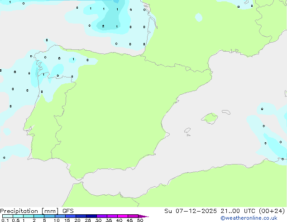Select the 35–40 mm legend swatch
The width and height of the screenshot is (287, 222).
(x=112, y=216)
